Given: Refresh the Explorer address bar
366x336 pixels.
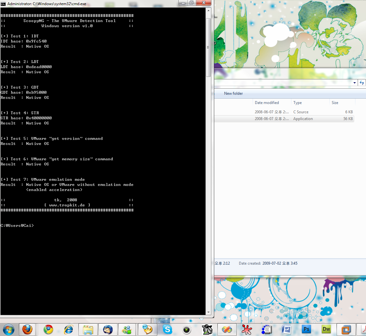Looking at the screenshot, I should (362, 83).
